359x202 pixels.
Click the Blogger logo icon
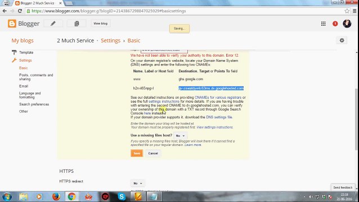coord(12,24)
